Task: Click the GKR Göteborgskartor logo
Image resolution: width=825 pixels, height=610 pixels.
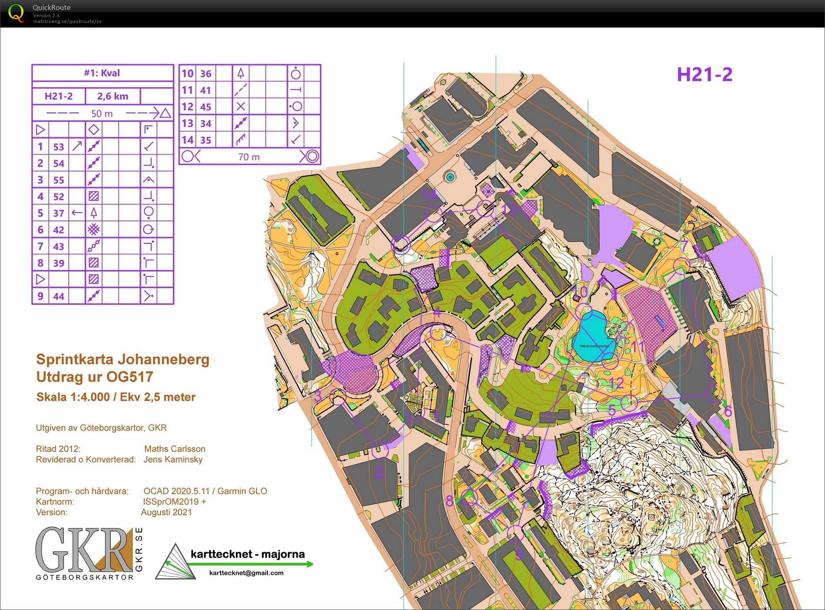Action: point(89,554)
